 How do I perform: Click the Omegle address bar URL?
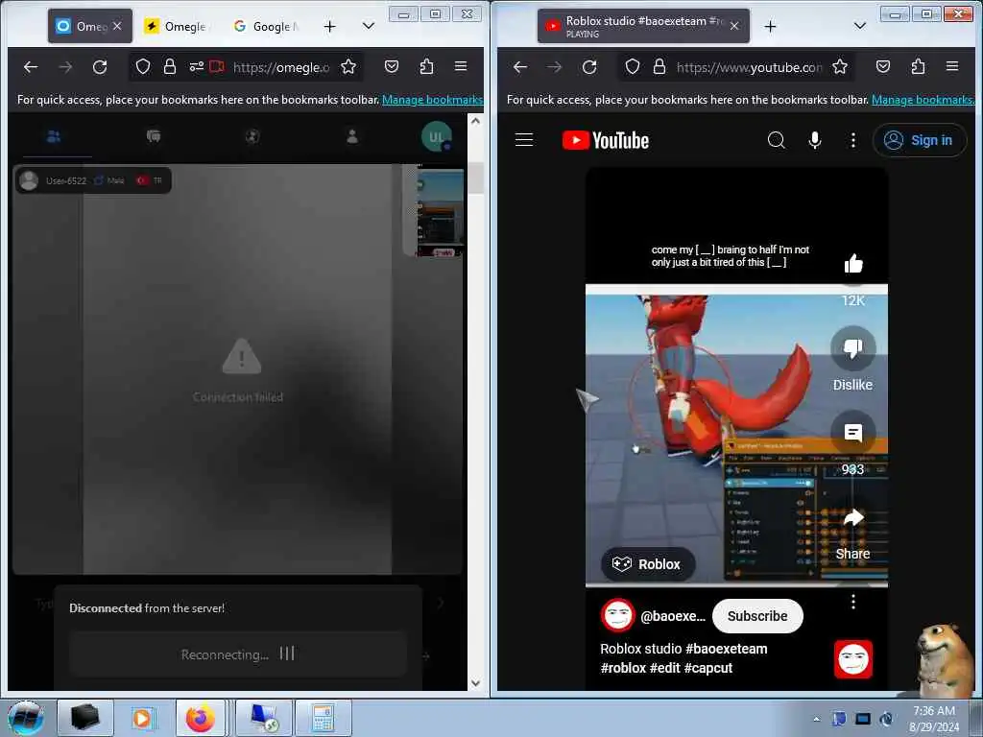281,67
